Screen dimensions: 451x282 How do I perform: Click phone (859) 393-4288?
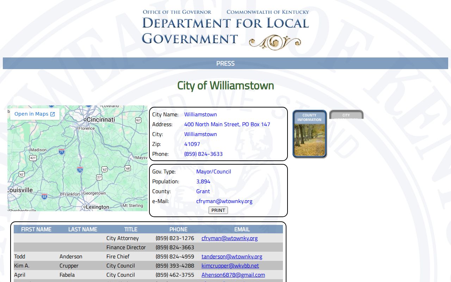[x=175, y=266]
